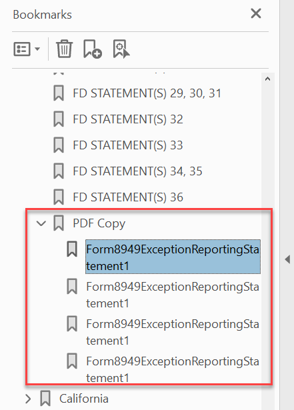Viewport: 294px width, 410px height.
Task: Jump to FD STATEMENT(S) 34, 35
Action: (137, 171)
